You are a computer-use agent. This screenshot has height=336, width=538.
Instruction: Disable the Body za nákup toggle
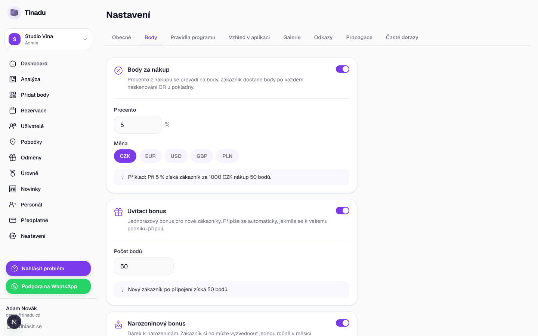pos(343,69)
